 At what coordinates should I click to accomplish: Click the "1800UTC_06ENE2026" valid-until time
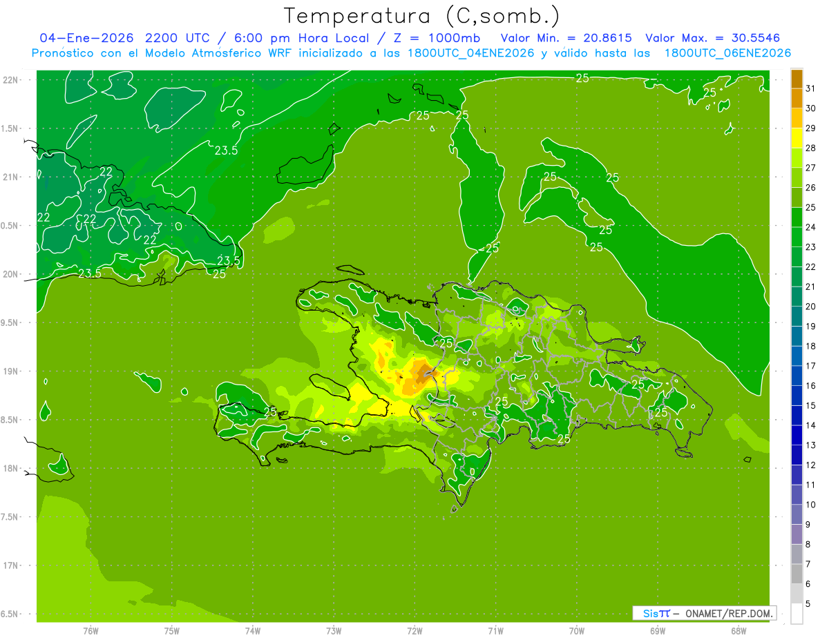[x=727, y=52]
